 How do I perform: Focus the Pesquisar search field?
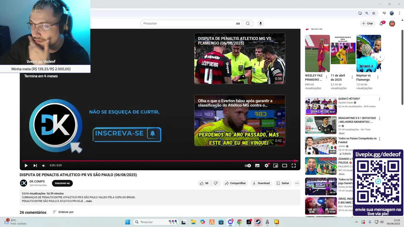(189, 23)
